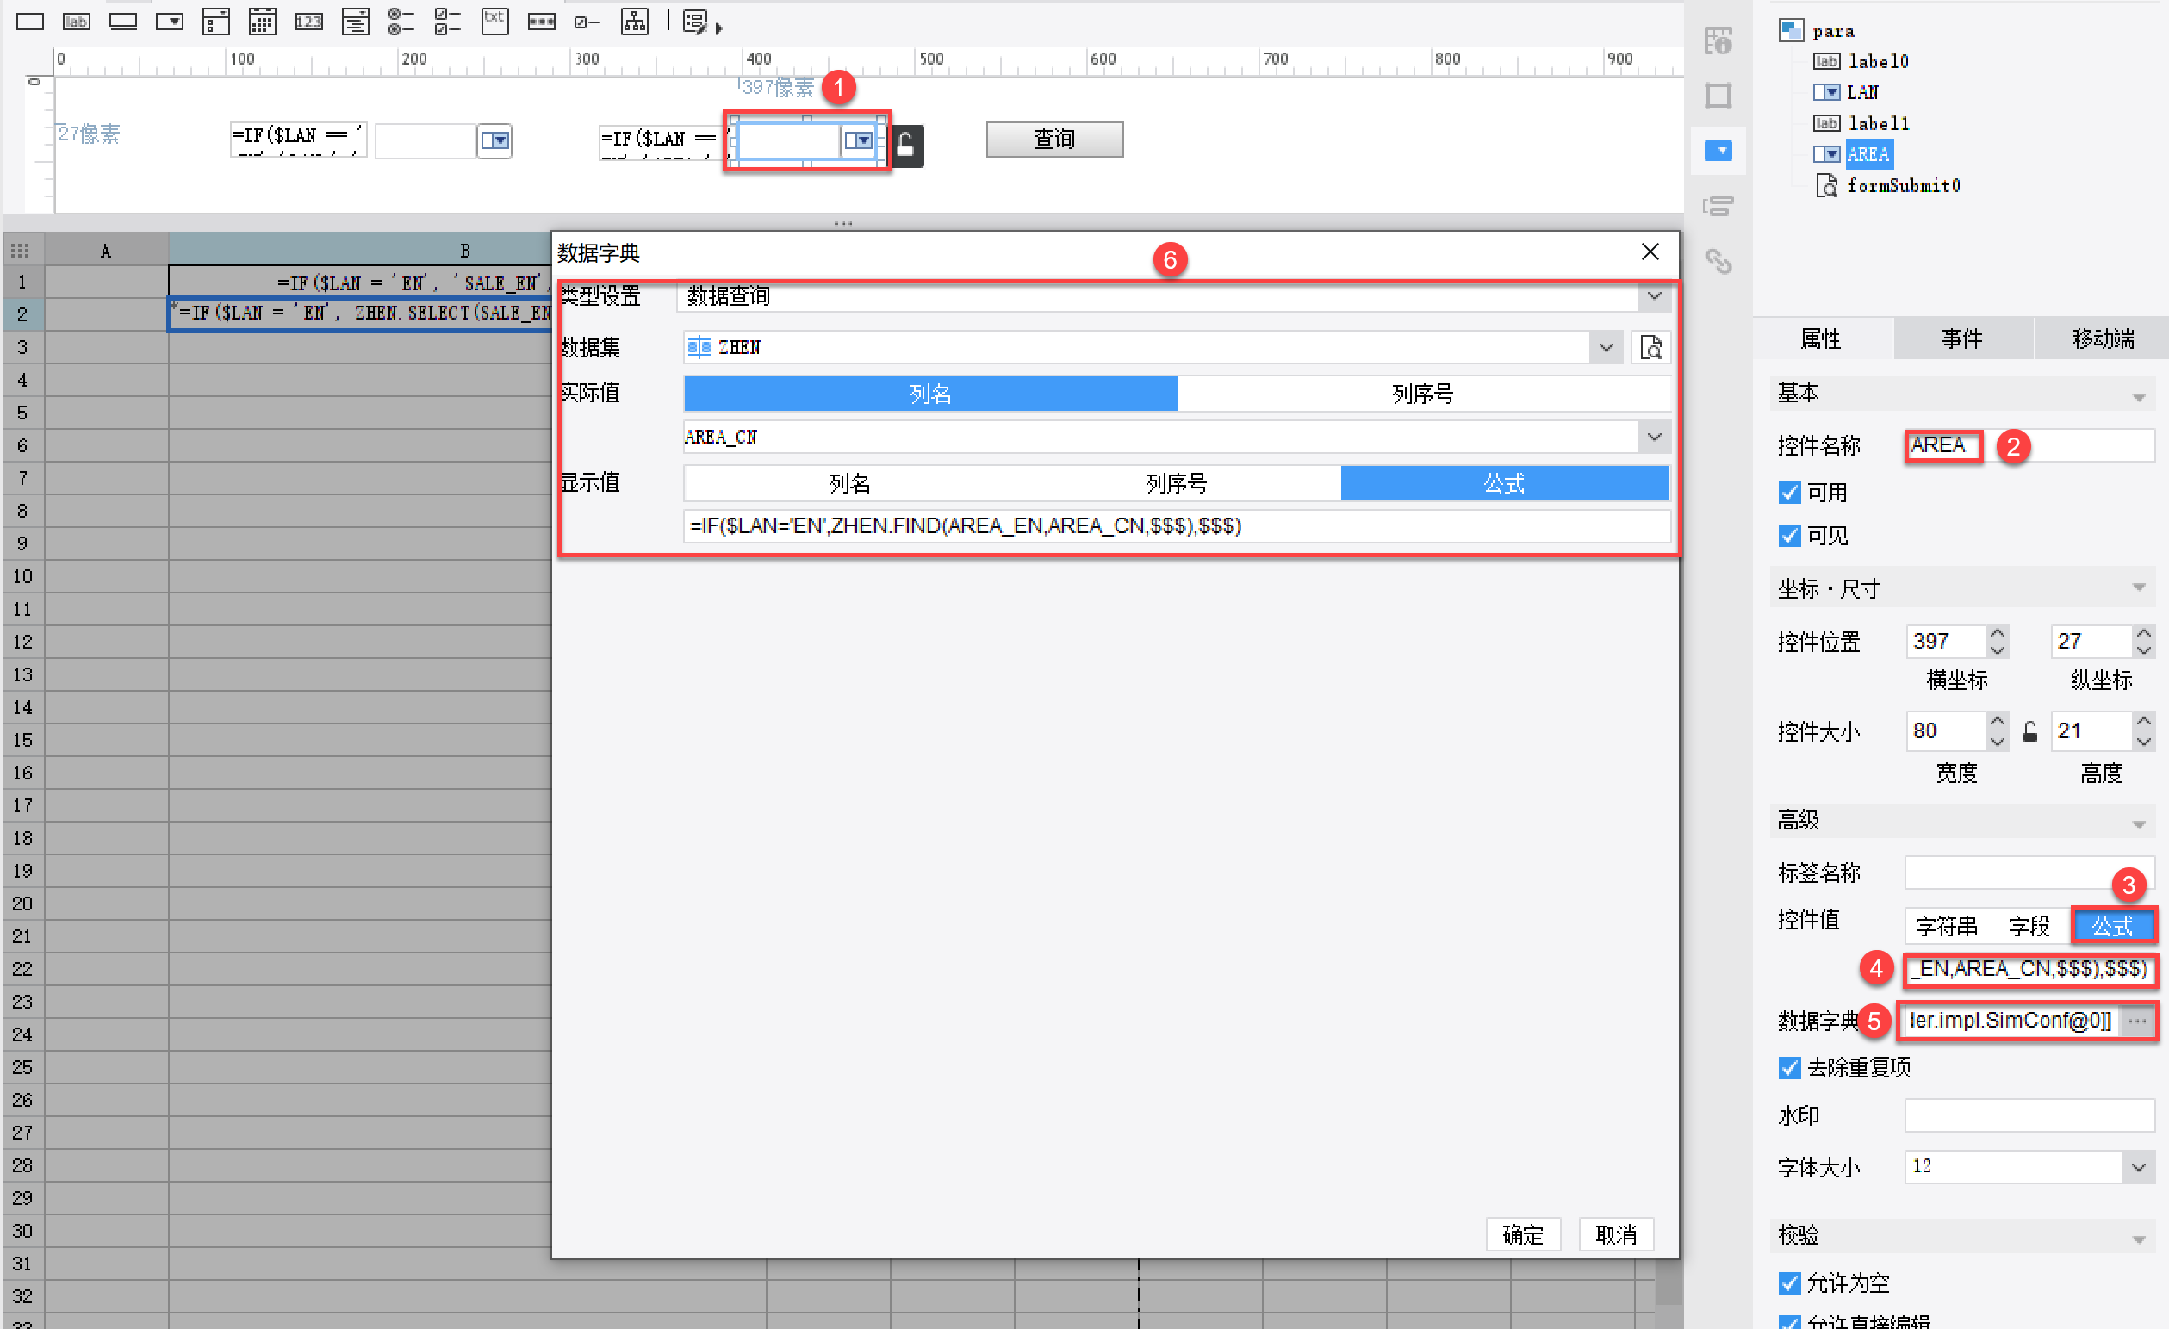Select the number input widget tool

(x=308, y=22)
